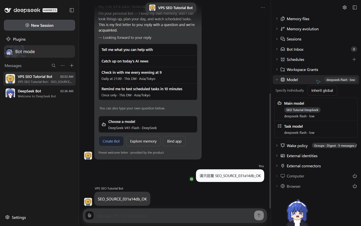Screen dimensions: 361x226
Task: Expand Workspace Grants section
Action: [316, 69]
